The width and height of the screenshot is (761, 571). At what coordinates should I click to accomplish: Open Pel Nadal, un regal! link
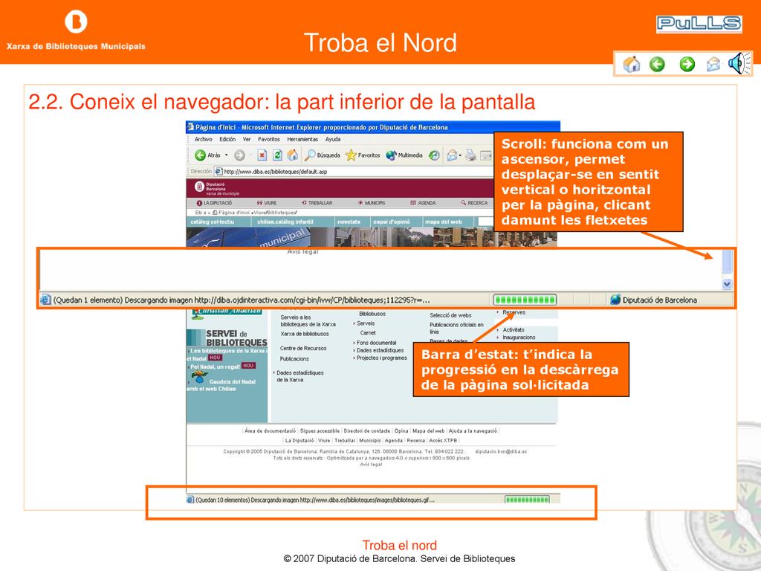[215, 367]
